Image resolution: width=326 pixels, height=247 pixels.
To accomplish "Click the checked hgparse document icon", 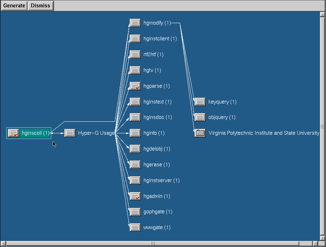I will coord(135,86).
